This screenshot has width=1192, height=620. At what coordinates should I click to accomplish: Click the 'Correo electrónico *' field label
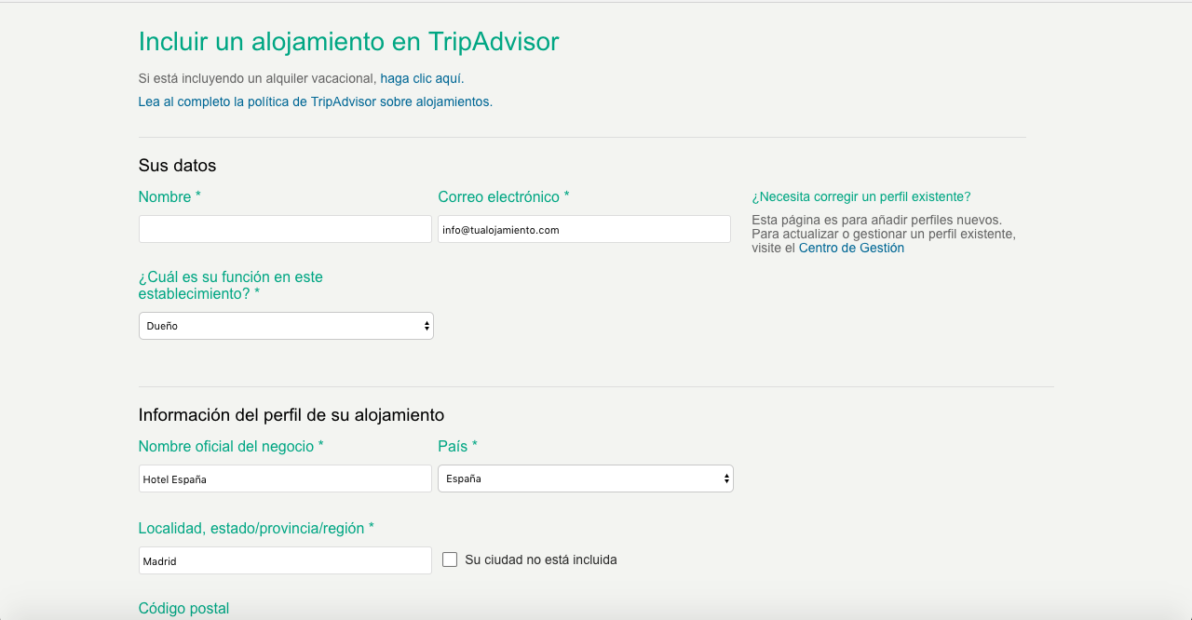pyautogui.click(x=504, y=196)
